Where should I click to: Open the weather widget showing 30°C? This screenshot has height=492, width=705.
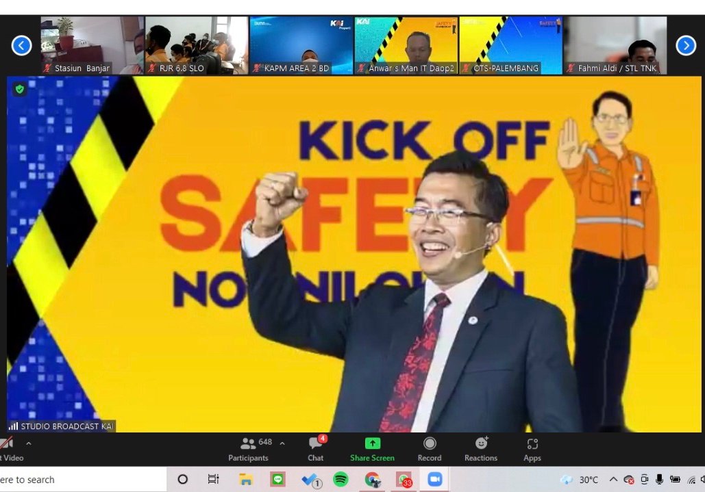580,480
